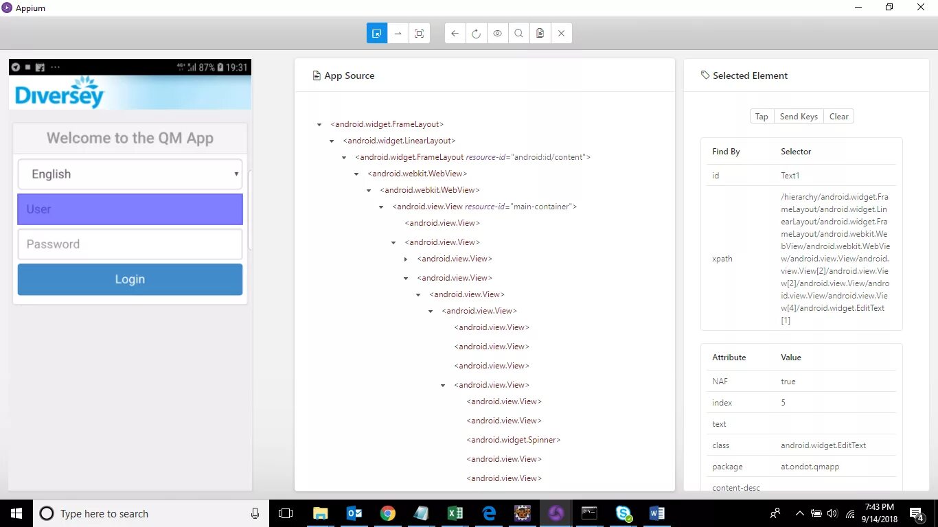Click the Send Keys button
The image size is (938, 527).
(799, 117)
